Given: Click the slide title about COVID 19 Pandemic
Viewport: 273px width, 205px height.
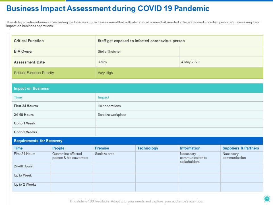Looking at the screenshot, I should 108,9.
